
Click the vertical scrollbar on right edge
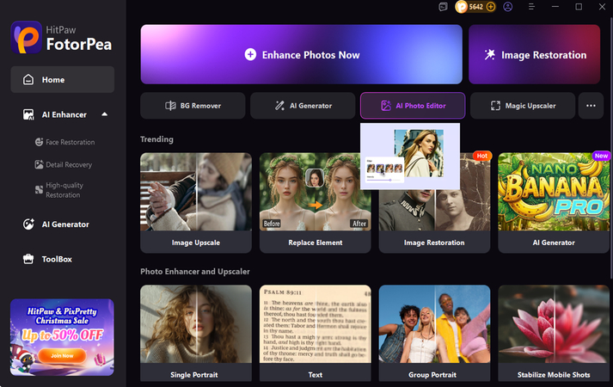611,149
